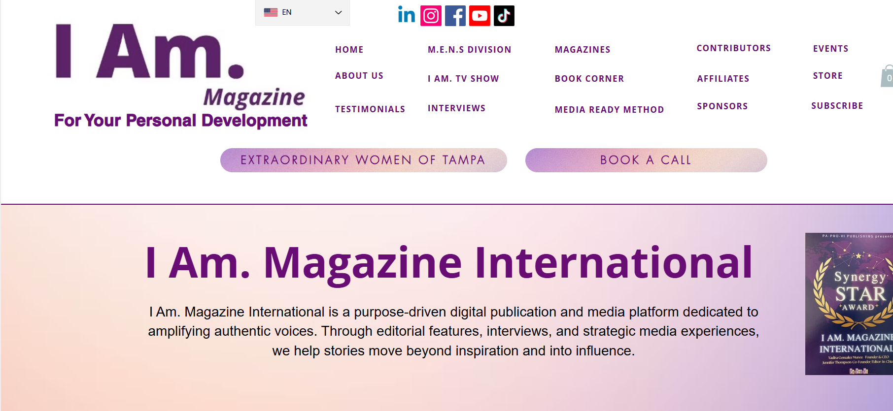Viewport: 893px width, 411px height.
Task: Go to Media Ready Method
Action: (x=610, y=110)
